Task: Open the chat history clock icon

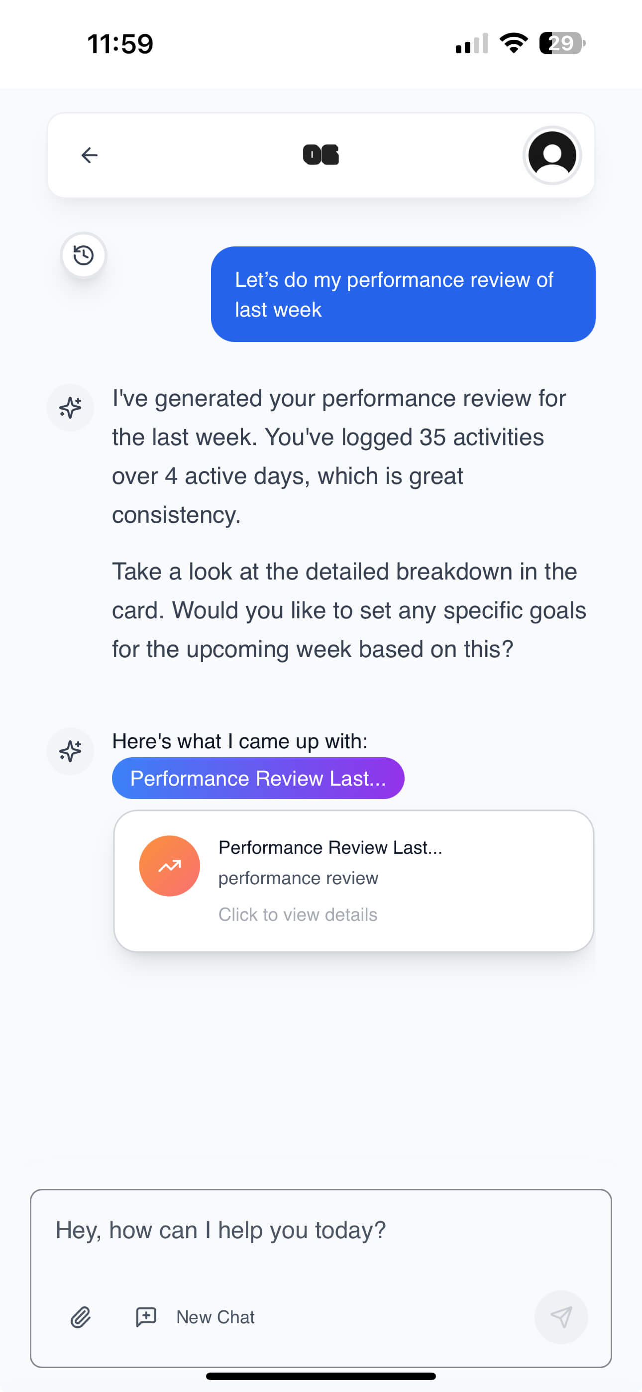Action: point(83,255)
